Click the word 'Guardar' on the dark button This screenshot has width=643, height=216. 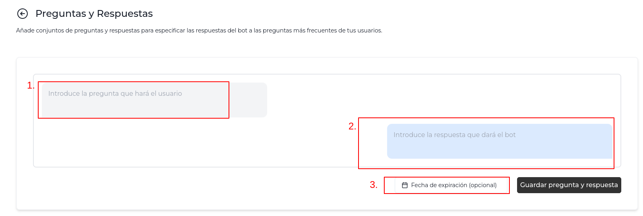pyautogui.click(x=533, y=185)
